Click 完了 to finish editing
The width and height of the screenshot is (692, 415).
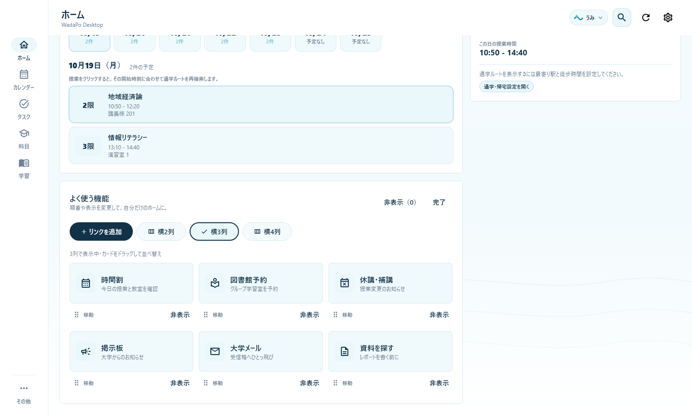click(439, 202)
